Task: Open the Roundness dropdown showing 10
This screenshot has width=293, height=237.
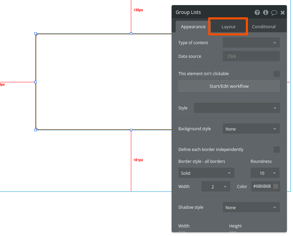Action: coord(265,173)
